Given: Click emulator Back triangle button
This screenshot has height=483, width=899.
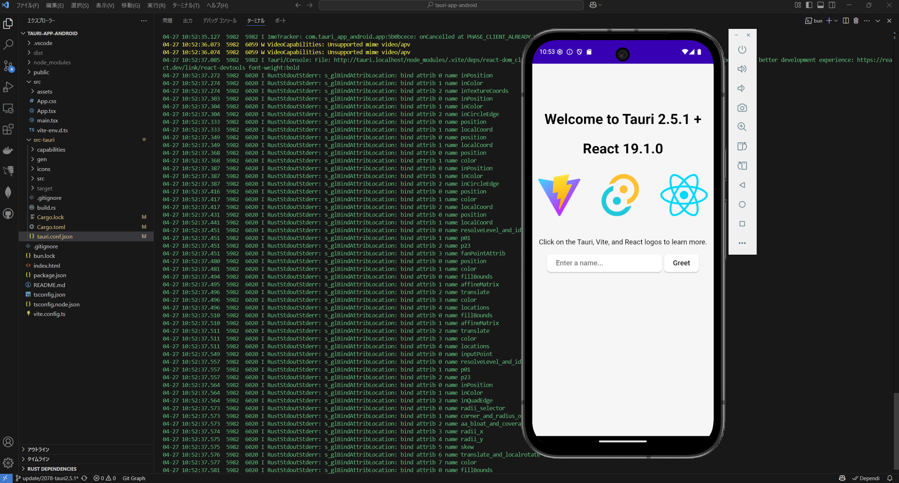Looking at the screenshot, I should (x=742, y=185).
